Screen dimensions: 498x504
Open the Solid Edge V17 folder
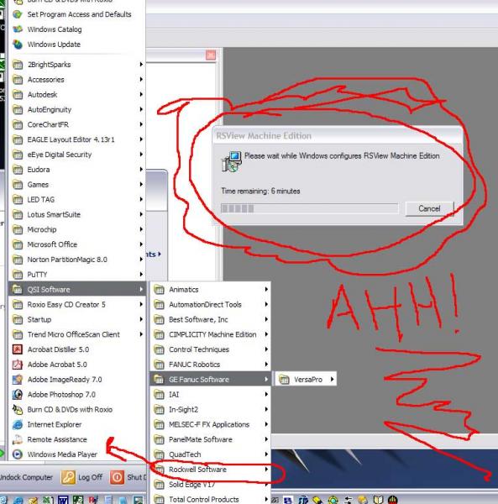tap(211, 485)
